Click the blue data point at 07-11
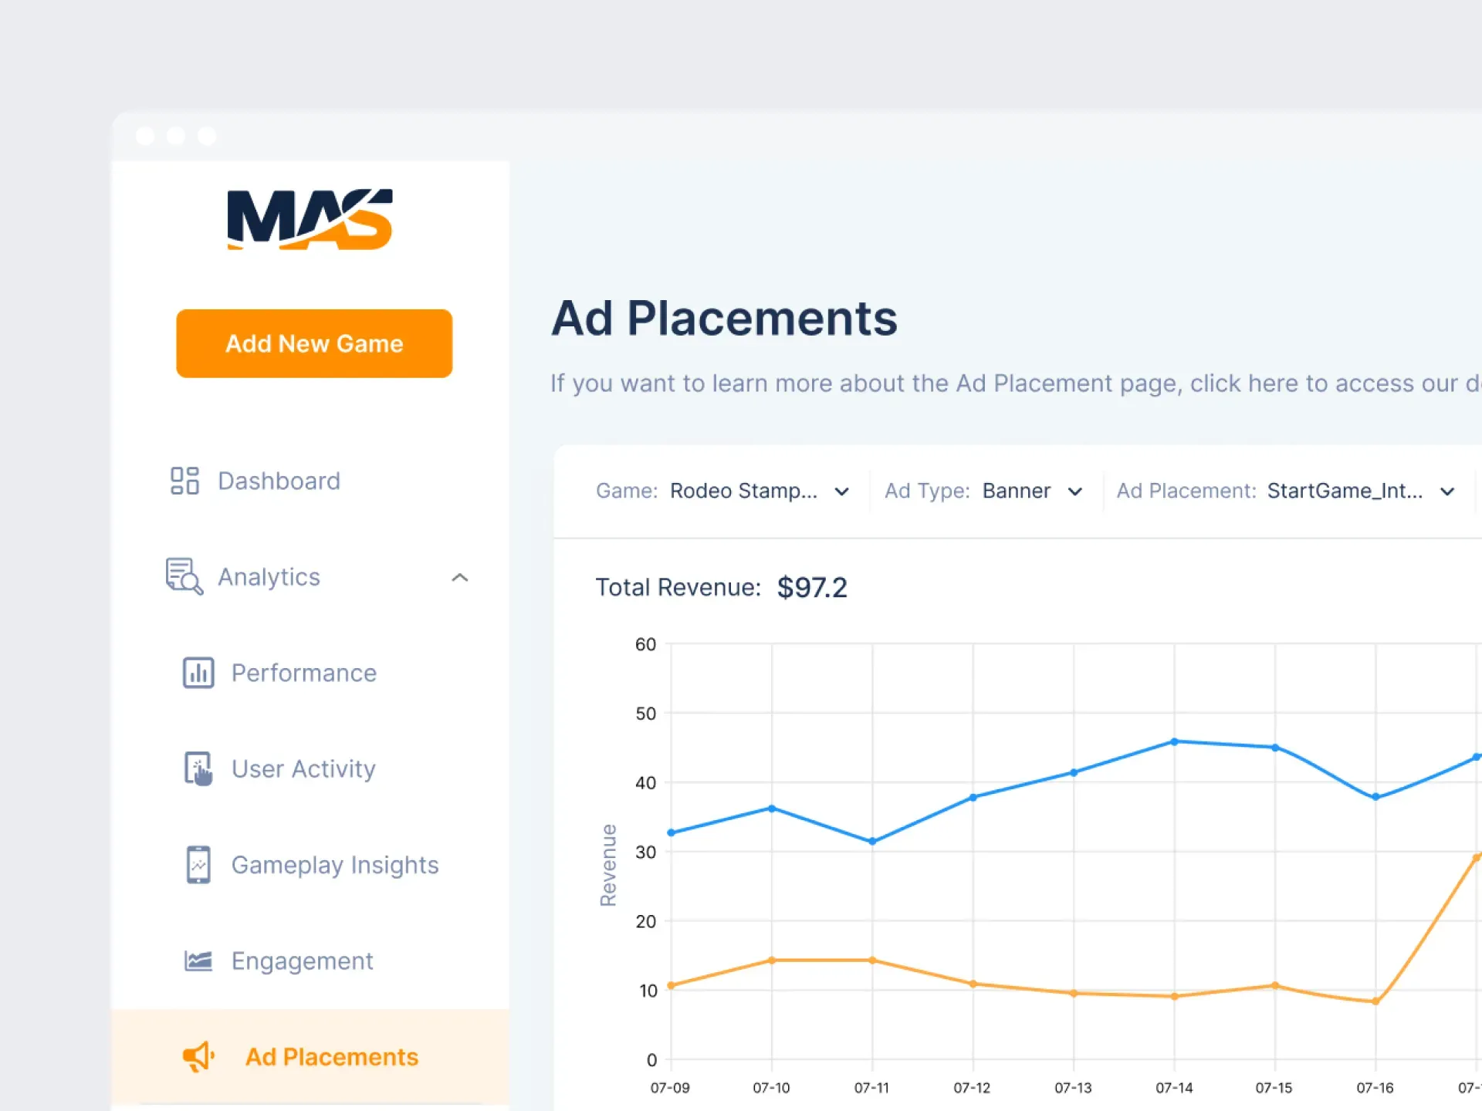The width and height of the screenshot is (1482, 1111). 872,842
